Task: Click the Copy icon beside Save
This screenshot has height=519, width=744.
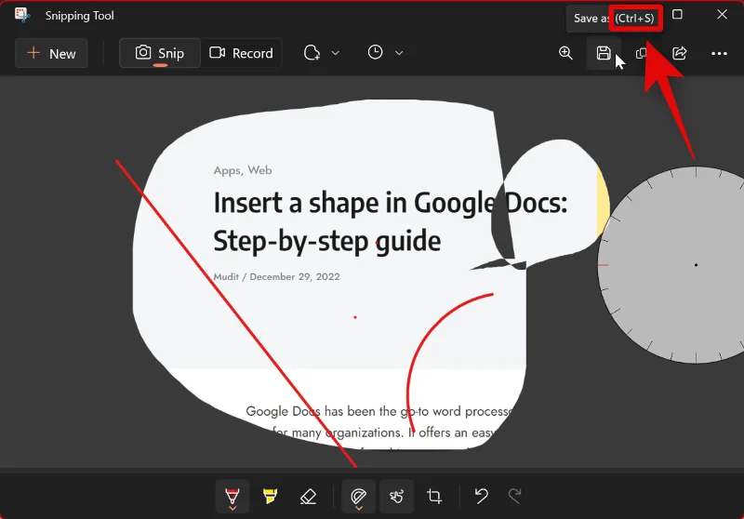Action: click(641, 53)
